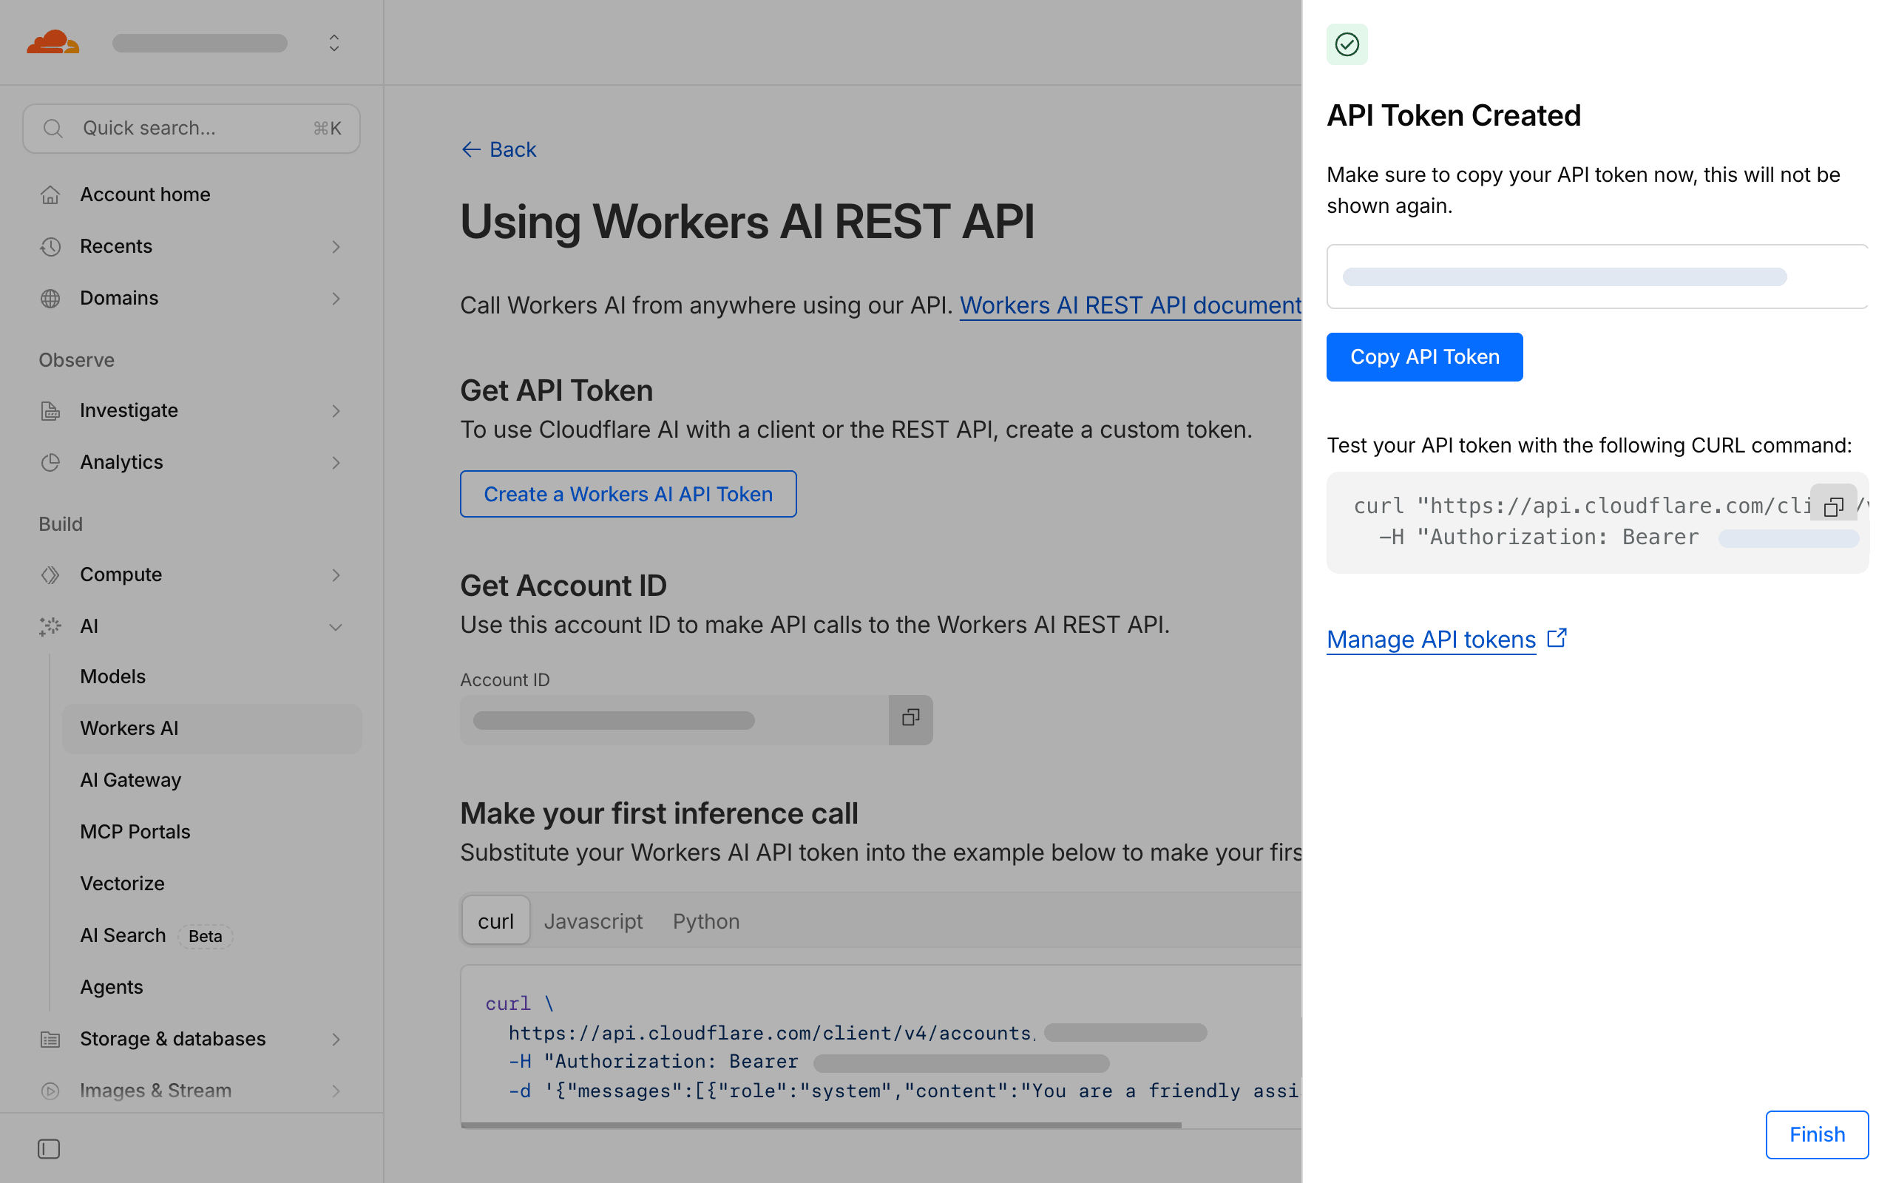The image size is (1893, 1183).
Task: Select Workers AI in sidebar
Action: (x=211, y=728)
